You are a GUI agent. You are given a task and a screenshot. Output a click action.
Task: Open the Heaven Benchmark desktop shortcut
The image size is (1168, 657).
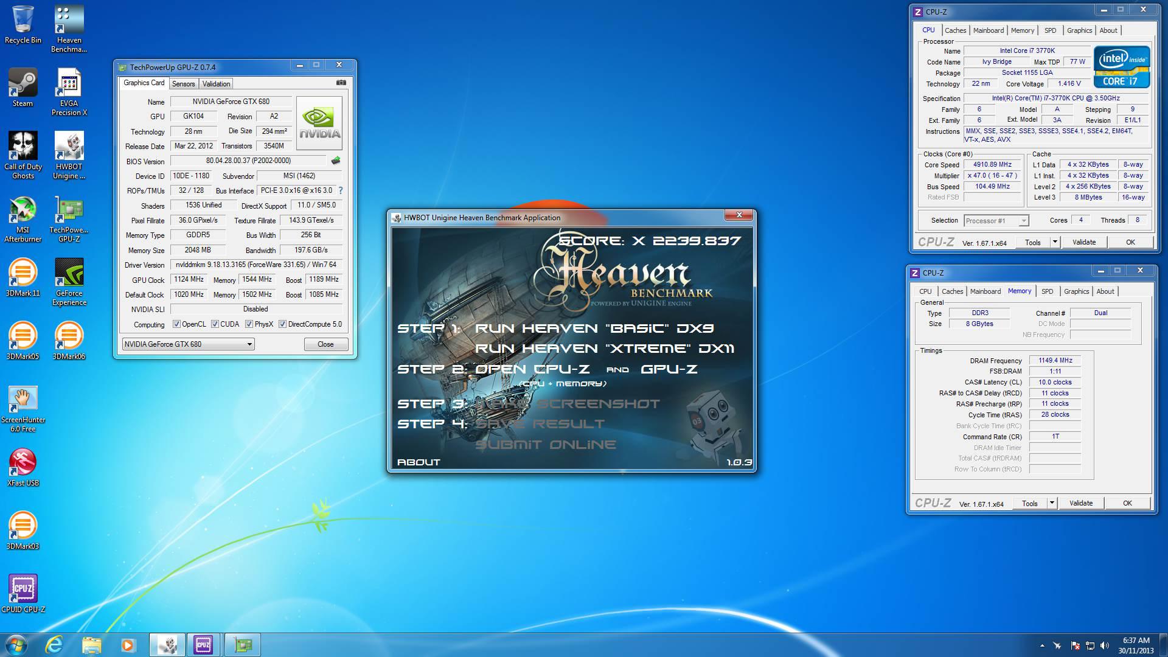(69, 29)
